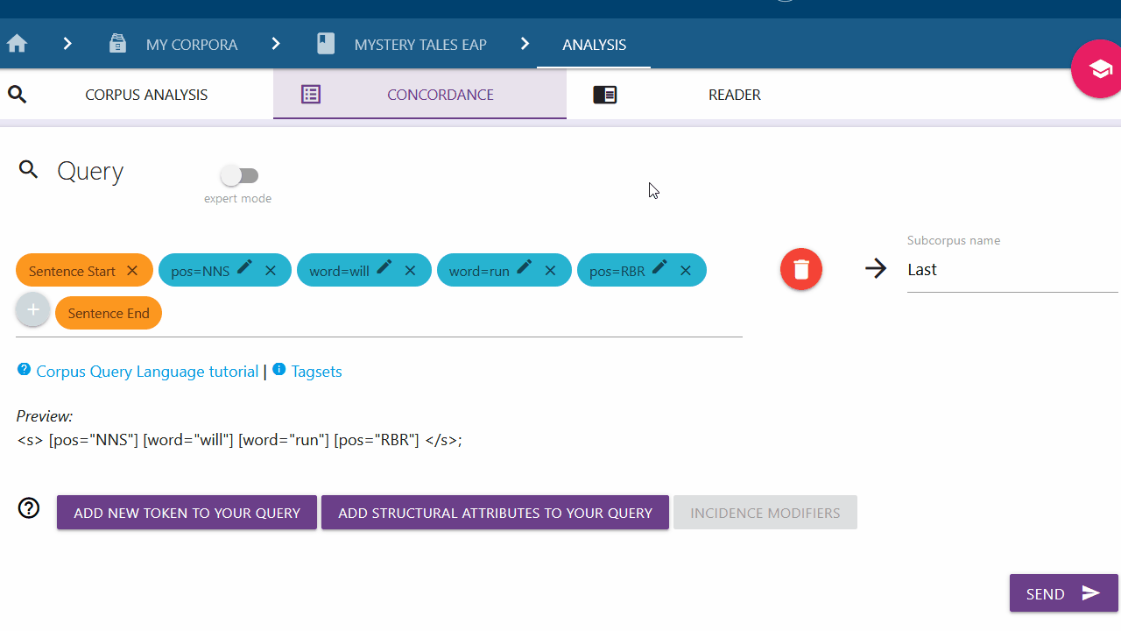Image resolution: width=1121 pixels, height=631 pixels.
Task: Edit the word=run token using pencil
Action: [525, 268]
